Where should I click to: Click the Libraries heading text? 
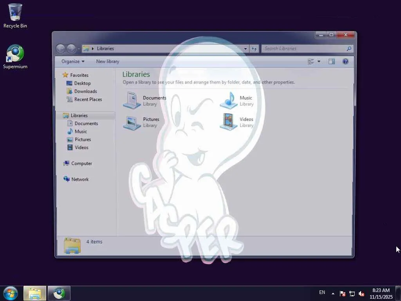(136, 74)
